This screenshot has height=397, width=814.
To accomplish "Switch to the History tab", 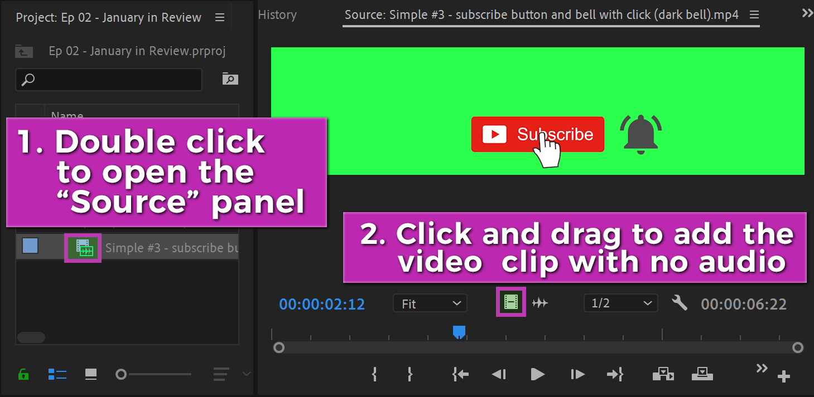I will [277, 14].
